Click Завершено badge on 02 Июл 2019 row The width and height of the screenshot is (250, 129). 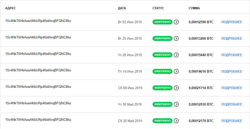(x=162, y=22)
